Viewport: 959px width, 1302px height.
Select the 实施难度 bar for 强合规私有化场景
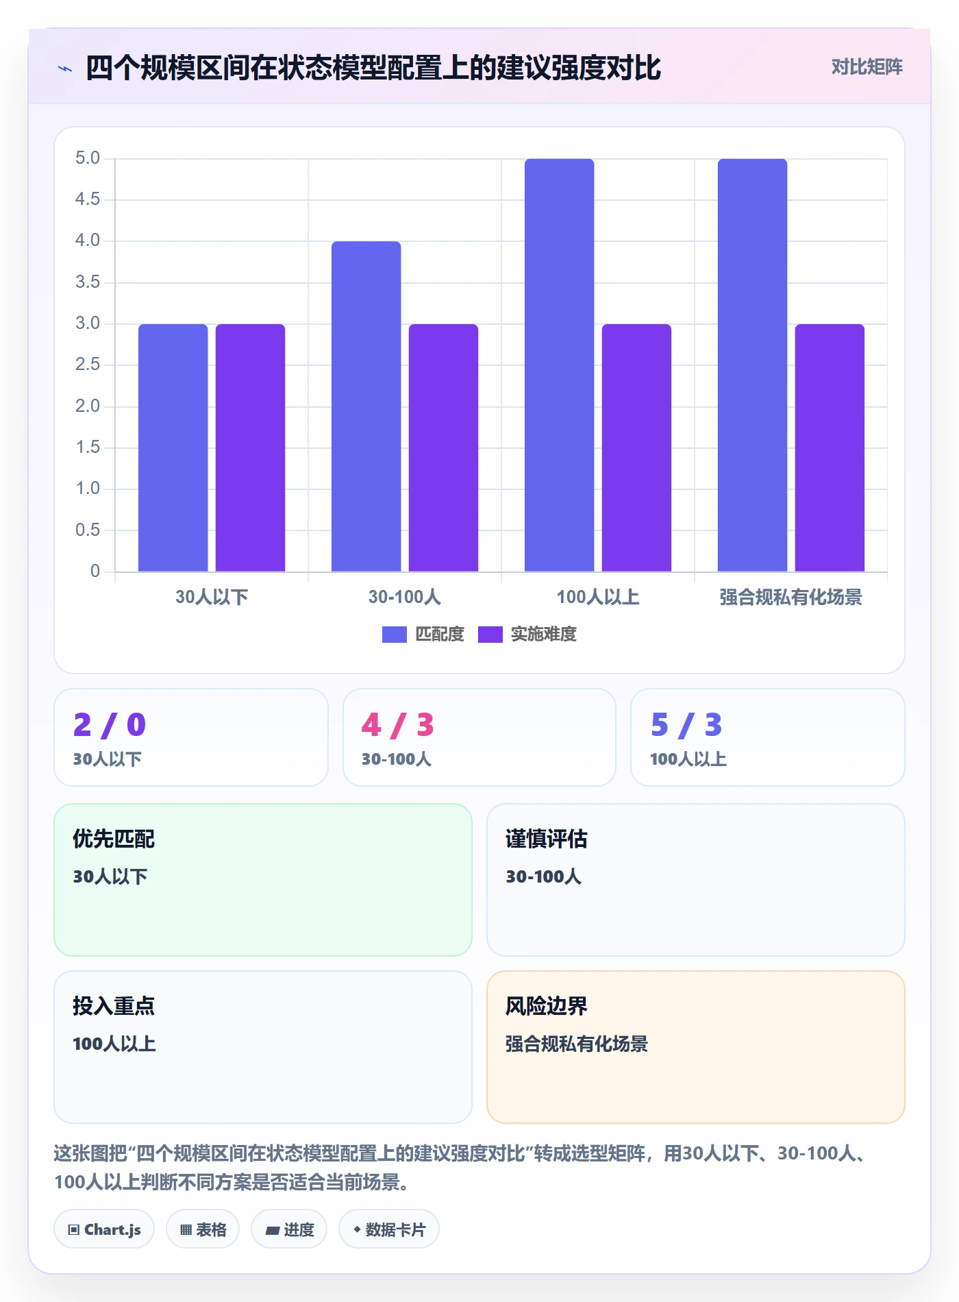830,447
